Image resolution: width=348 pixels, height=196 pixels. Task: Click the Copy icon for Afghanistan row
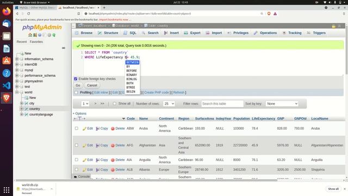point(98,145)
